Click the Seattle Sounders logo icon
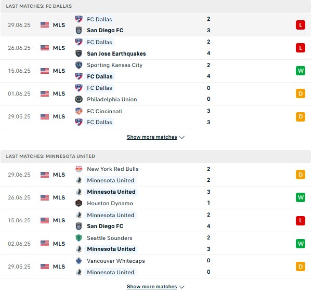Screen dimensions: 313x294 79,238
